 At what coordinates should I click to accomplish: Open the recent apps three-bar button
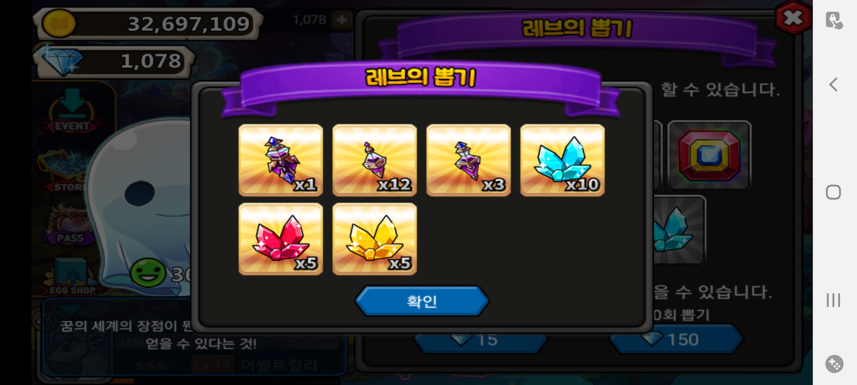click(833, 300)
